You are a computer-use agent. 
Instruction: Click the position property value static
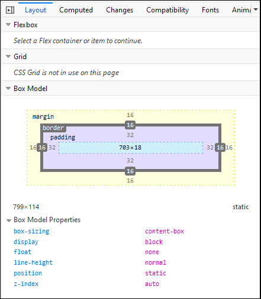(156, 273)
